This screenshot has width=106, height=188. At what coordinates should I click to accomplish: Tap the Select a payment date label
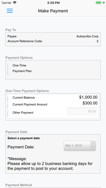click(24, 138)
